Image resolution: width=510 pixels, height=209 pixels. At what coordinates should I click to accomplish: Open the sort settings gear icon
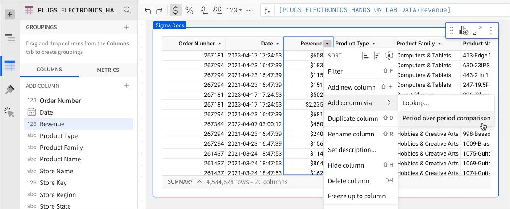(389, 56)
